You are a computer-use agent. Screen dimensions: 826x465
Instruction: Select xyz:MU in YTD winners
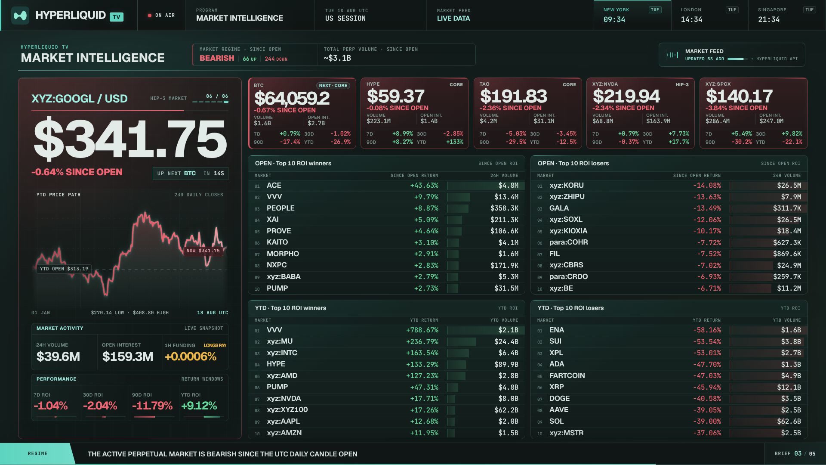click(386, 341)
